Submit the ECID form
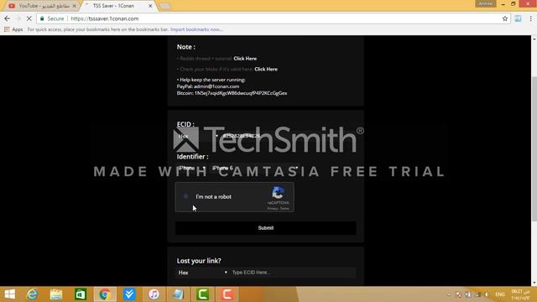 [x=266, y=228]
